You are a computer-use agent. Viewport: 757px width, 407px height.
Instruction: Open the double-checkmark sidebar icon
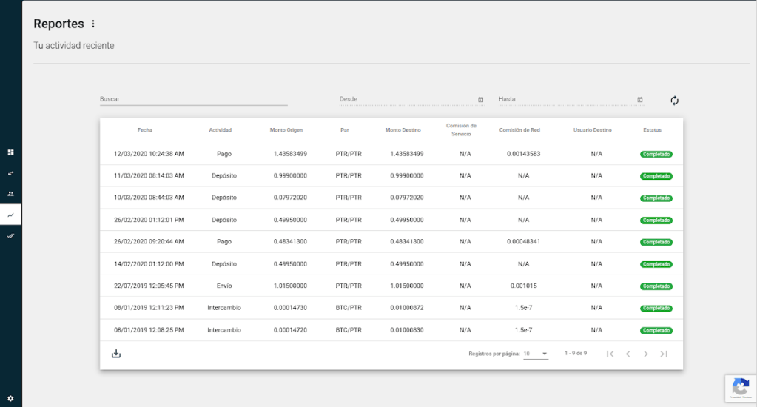point(10,235)
